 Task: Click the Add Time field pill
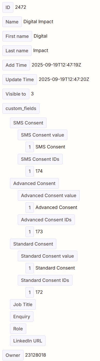point(16,65)
